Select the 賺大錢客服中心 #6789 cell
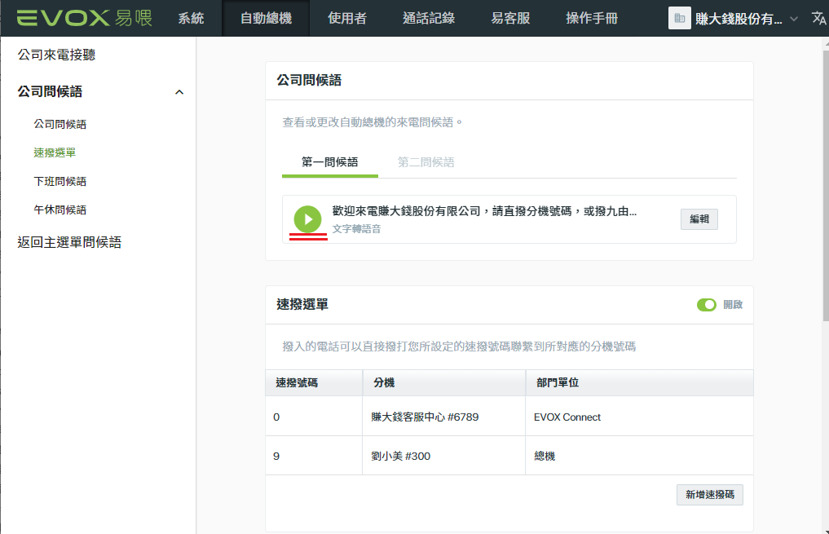 coord(444,417)
